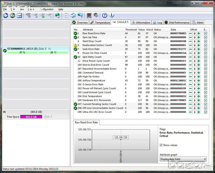This screenshot has width=215, height=173.
Task: Toggle the Show values checkbox
Action: pos(161,145)
